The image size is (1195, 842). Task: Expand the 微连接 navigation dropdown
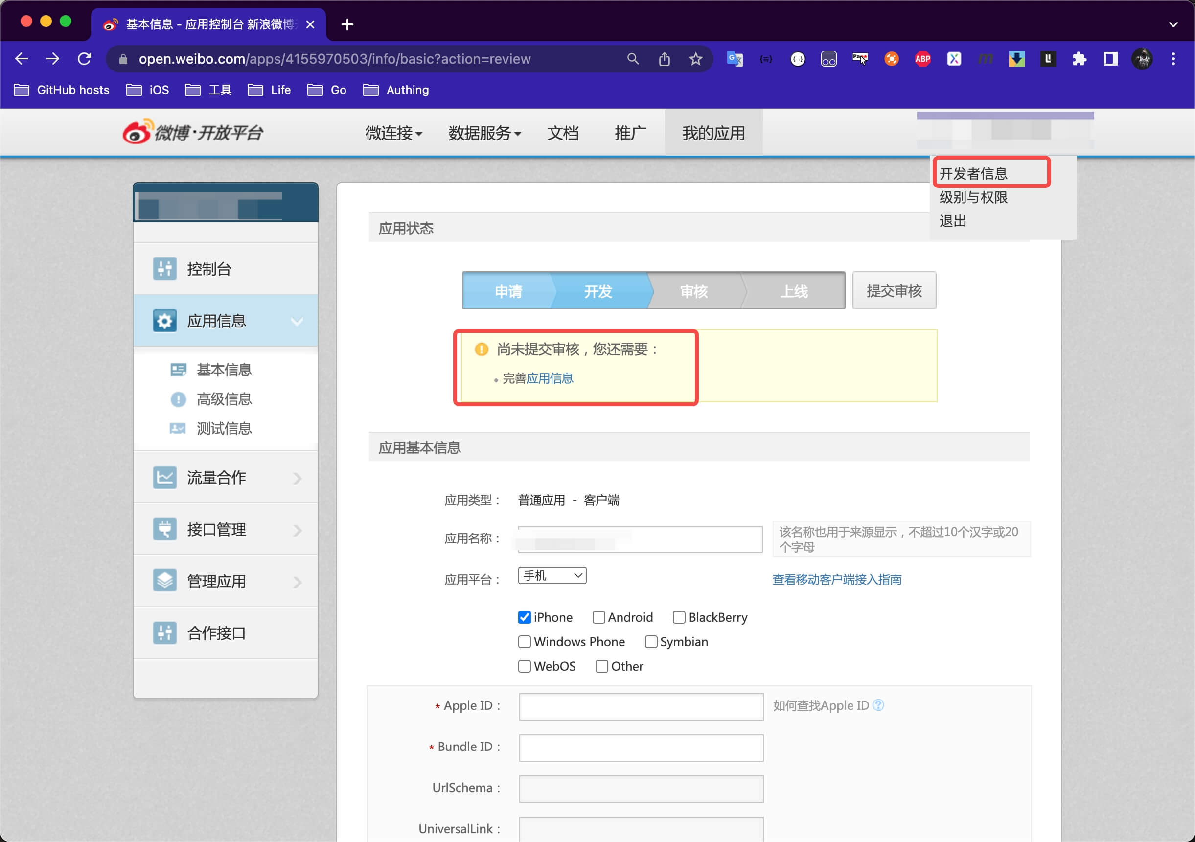click(393, 133)
